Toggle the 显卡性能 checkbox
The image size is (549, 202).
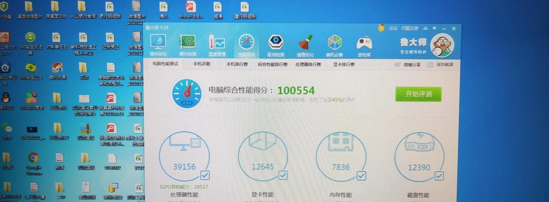click(283, 175)
